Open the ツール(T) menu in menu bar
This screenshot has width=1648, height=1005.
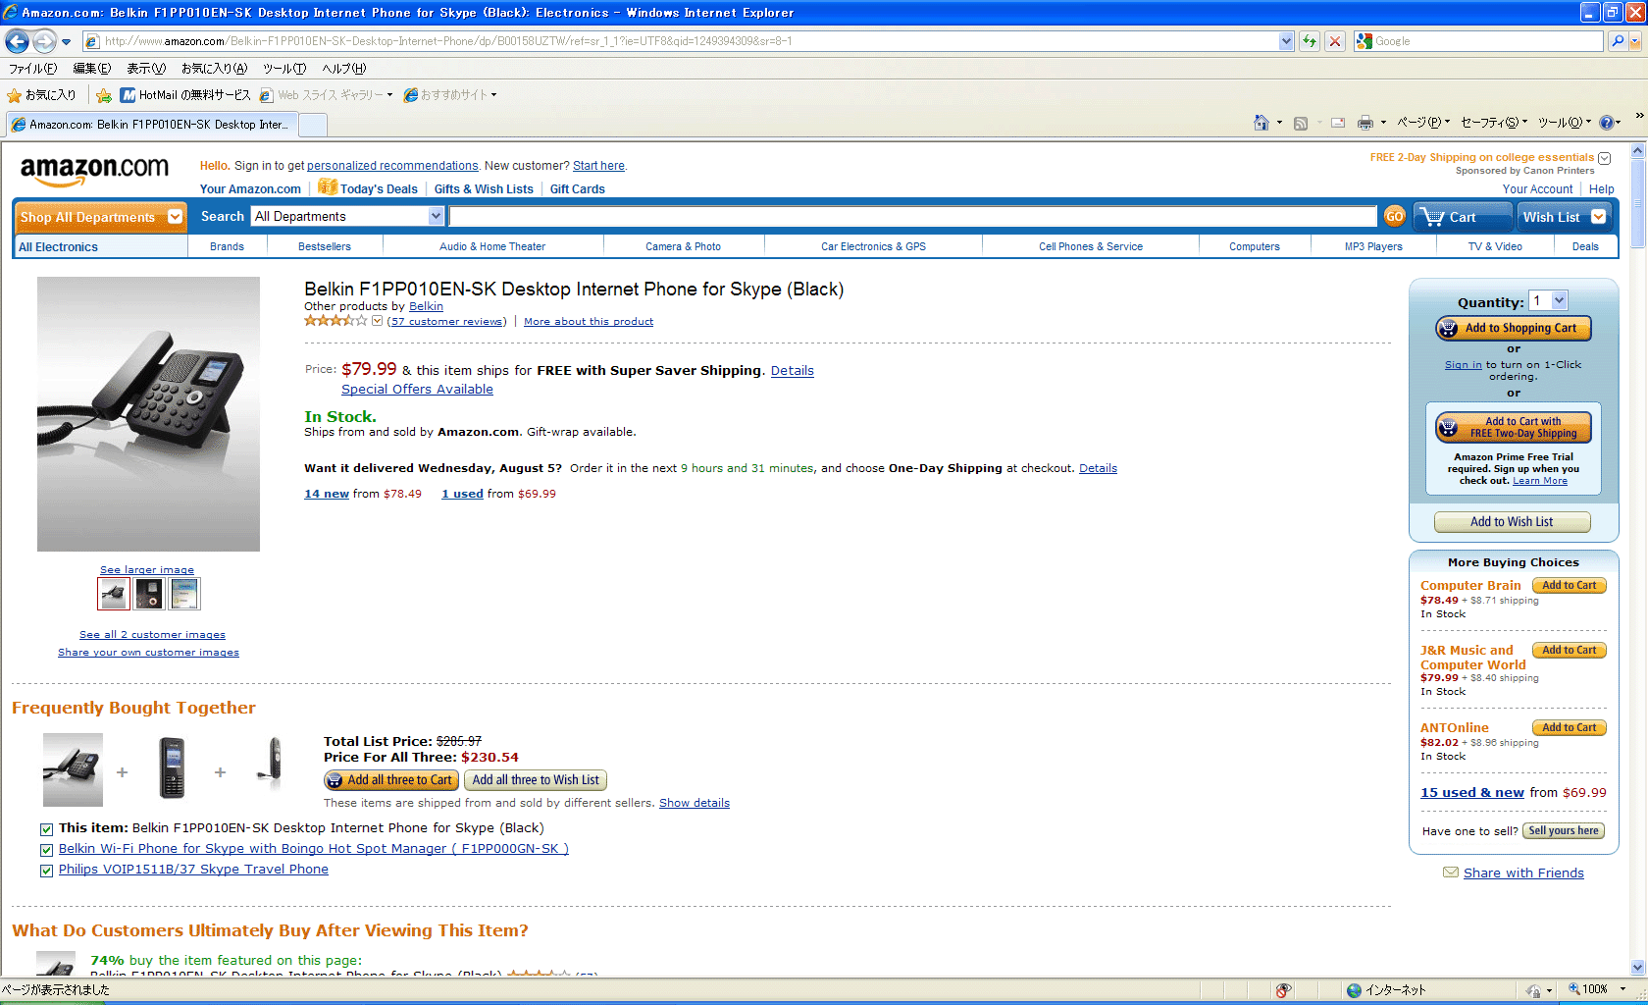[284, 69]
